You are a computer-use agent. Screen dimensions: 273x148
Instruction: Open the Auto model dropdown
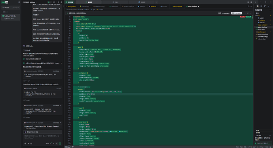point(48,144)
